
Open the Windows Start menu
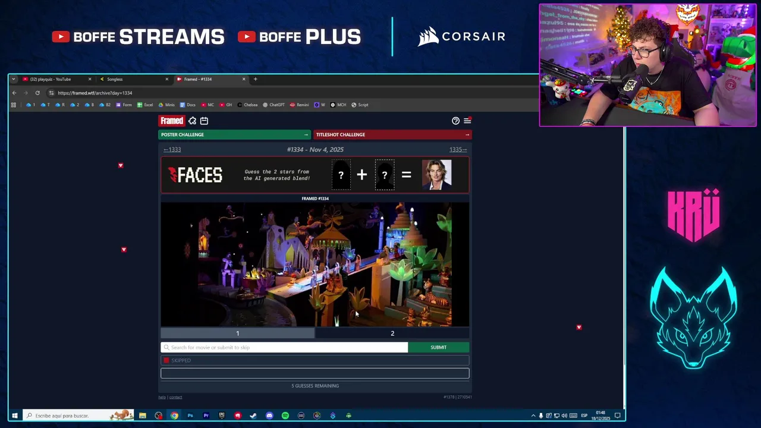(14, 416)
